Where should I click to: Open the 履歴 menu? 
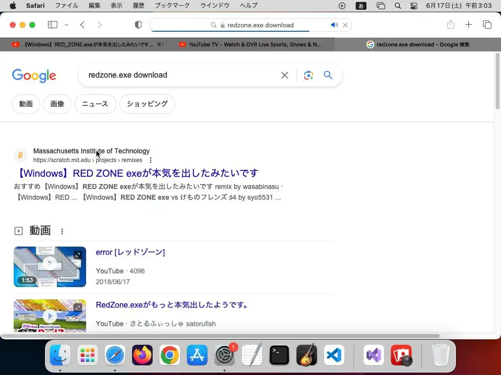click(x=138, y=5)
